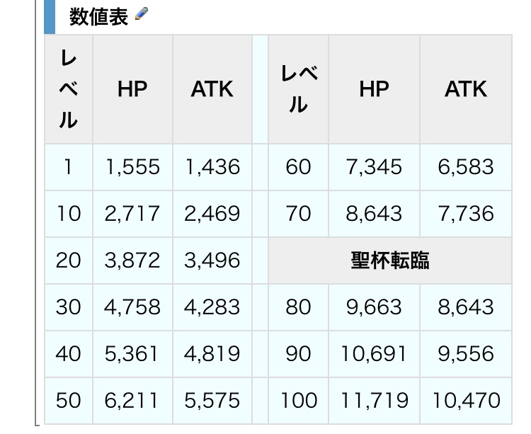Click HP value 6,211 at level 50
Screen dimensions: 531x434
[132, 401]
